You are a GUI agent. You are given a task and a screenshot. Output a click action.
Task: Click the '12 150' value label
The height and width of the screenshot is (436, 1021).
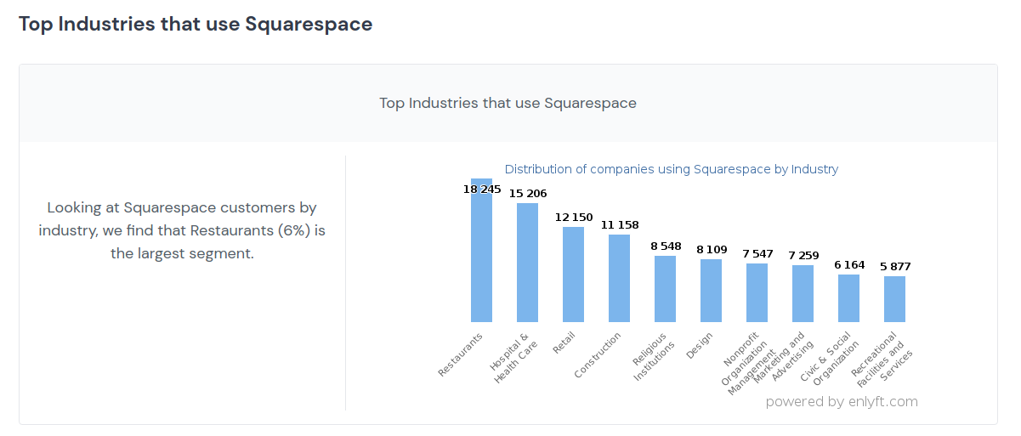tap(574, 218)
